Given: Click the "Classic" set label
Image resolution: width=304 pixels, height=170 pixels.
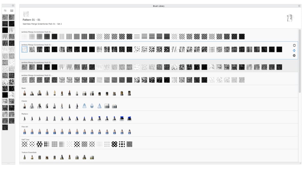Looking at the screenshot, I should coord(24,101).
